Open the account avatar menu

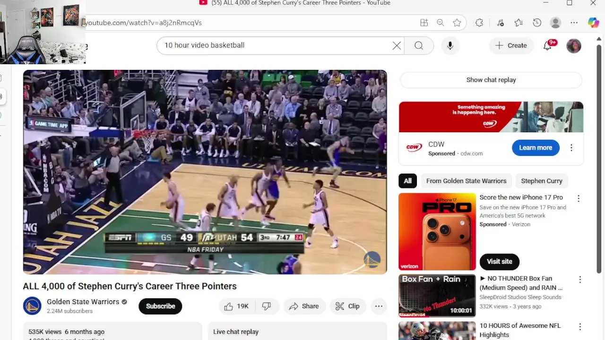[574, 46]
